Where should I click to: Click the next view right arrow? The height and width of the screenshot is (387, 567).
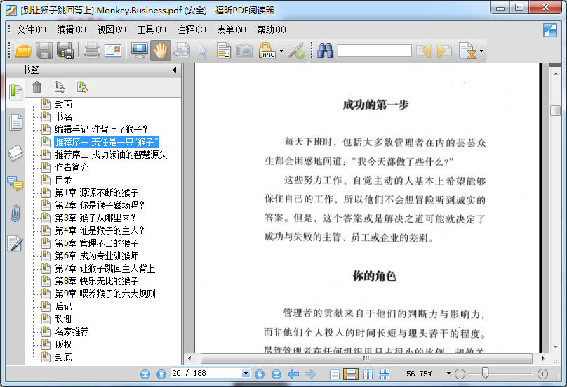(310, 374)
